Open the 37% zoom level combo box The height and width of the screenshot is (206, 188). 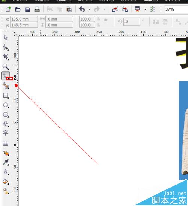click(176, 9)
